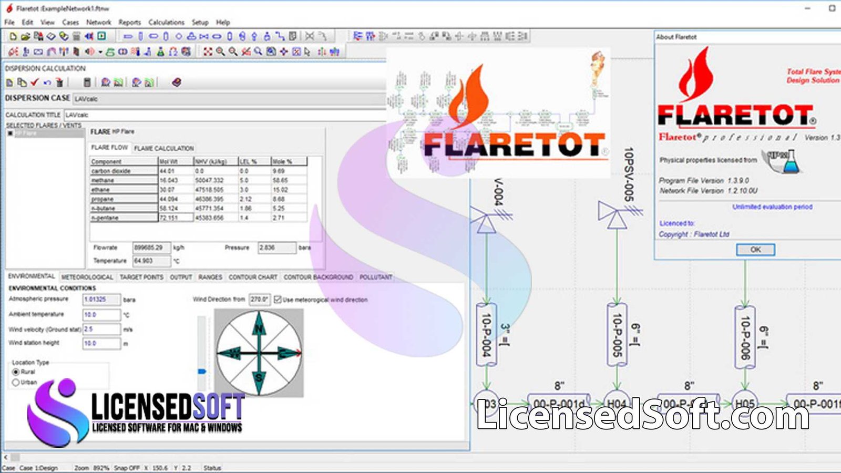This screenshot has width=841, height=473.
Task: Click the align left icon in right toolbar
Action: coord(358,36)
